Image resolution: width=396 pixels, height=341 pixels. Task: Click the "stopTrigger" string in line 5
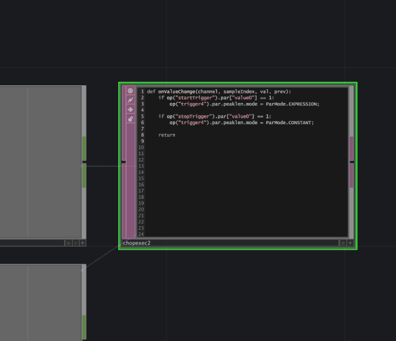[x=195, y=116]
